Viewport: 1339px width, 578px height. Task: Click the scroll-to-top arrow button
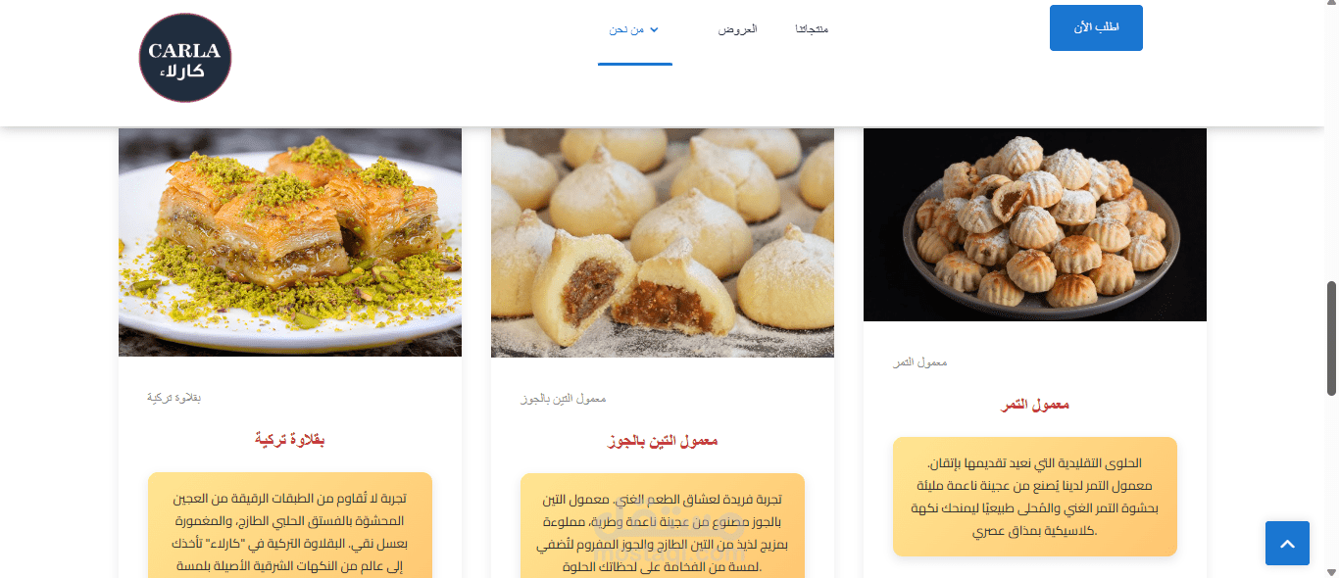click(x=1287, y=543)
